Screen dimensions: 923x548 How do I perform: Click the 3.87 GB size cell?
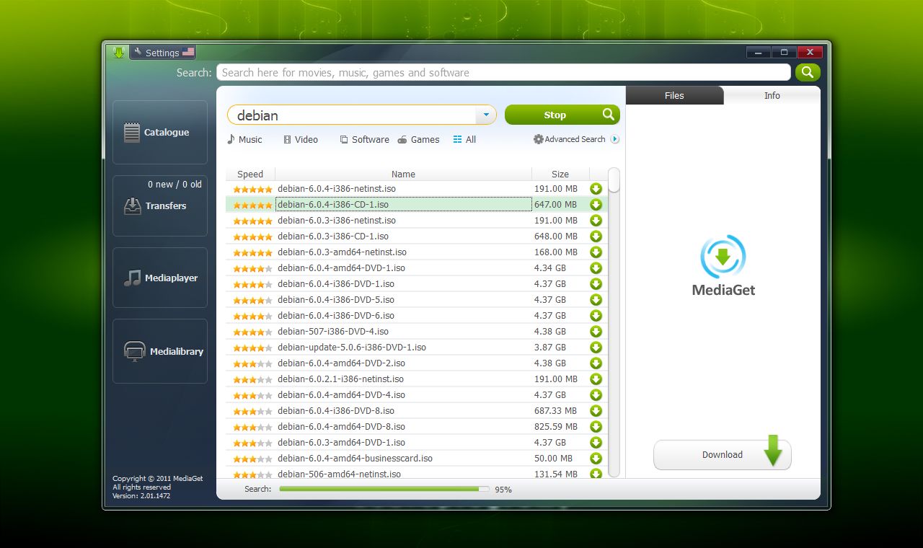(x=550, y=348)
